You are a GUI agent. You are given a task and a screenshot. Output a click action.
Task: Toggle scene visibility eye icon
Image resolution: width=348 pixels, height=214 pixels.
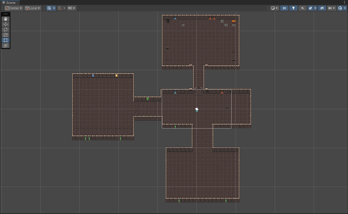coord(322,8)
